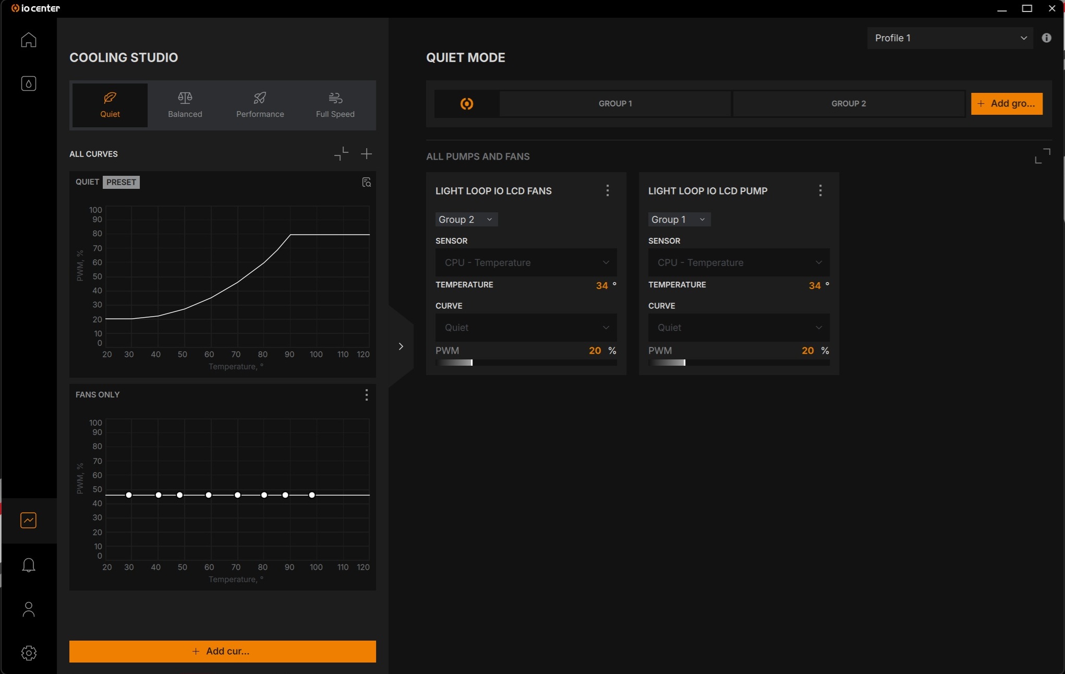Open the Fans Only curve options menu
The image size is (1065, 674).
[367, 395]
